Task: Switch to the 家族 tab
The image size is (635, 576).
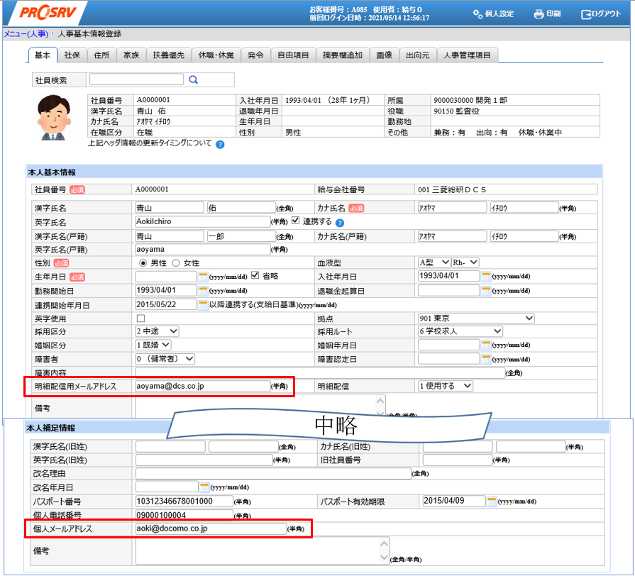Action: (x=131, y=55)
